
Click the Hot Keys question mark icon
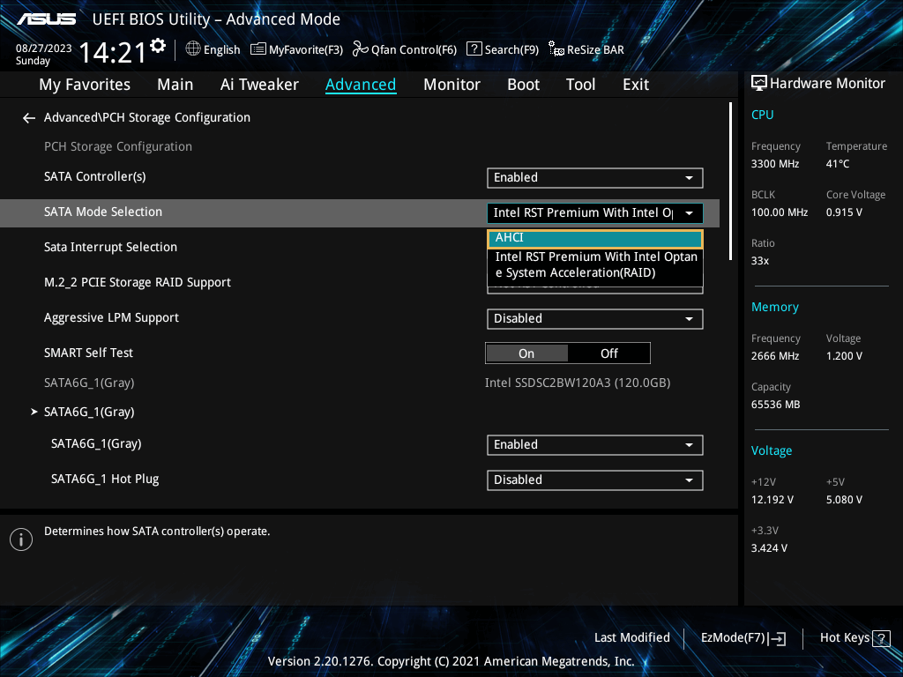click(x=882, y=638)
